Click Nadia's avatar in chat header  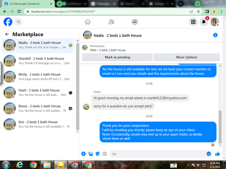click(x=87, y=35)
